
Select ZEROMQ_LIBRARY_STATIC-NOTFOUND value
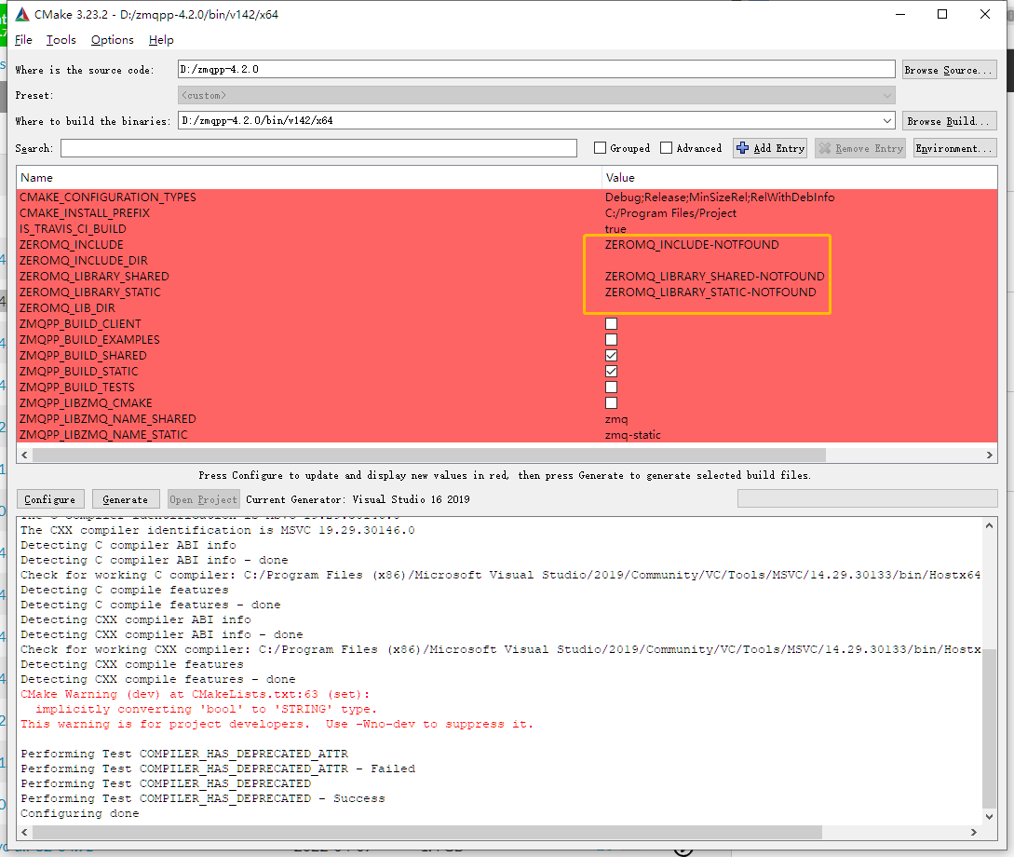coord(710,292)
